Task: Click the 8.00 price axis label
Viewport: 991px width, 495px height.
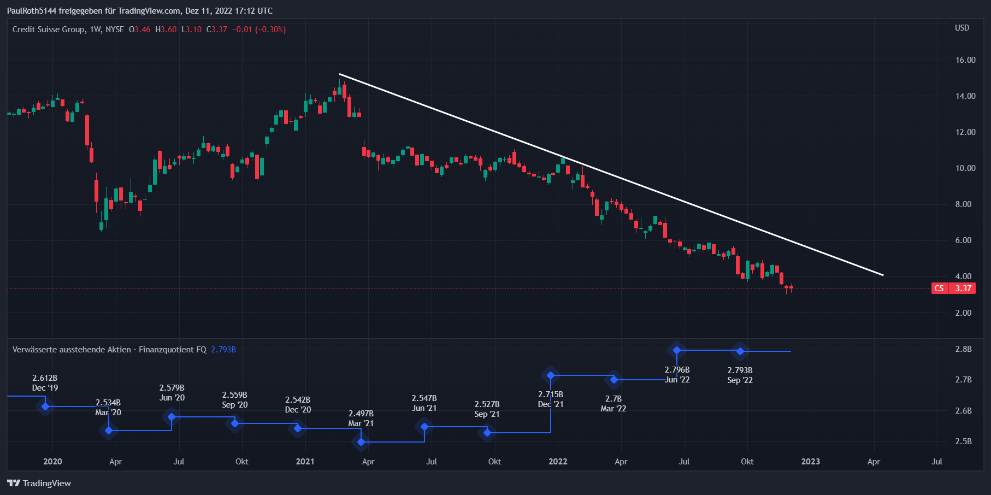Action: pos(963,204)
